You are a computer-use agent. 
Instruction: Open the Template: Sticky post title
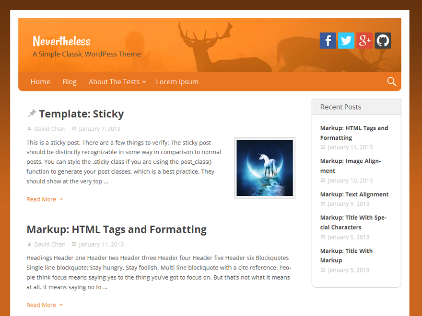pos(82,114)
